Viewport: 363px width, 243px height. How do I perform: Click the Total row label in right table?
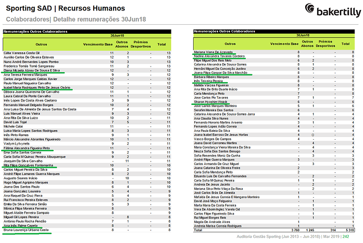(x=198, y=230)
